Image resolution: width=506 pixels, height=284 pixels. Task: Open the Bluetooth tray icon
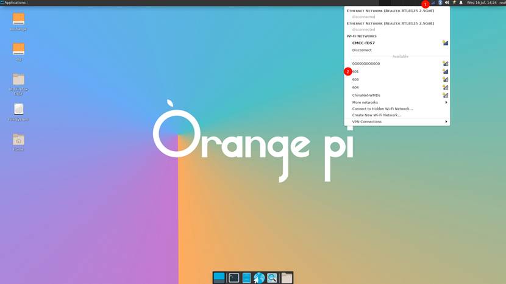(x=440, y=2)
